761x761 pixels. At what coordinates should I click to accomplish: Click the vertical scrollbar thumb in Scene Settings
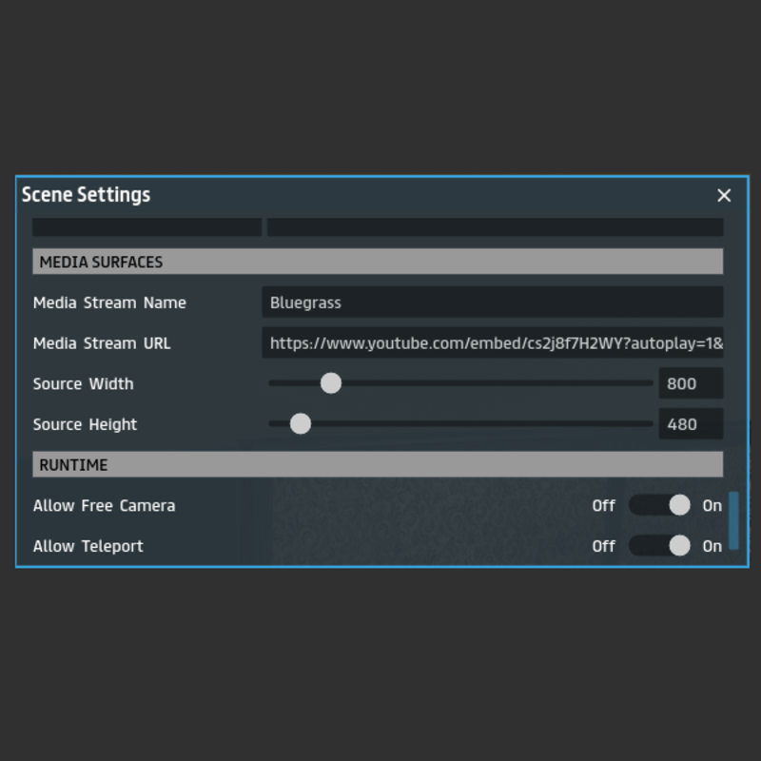[733, 520]
